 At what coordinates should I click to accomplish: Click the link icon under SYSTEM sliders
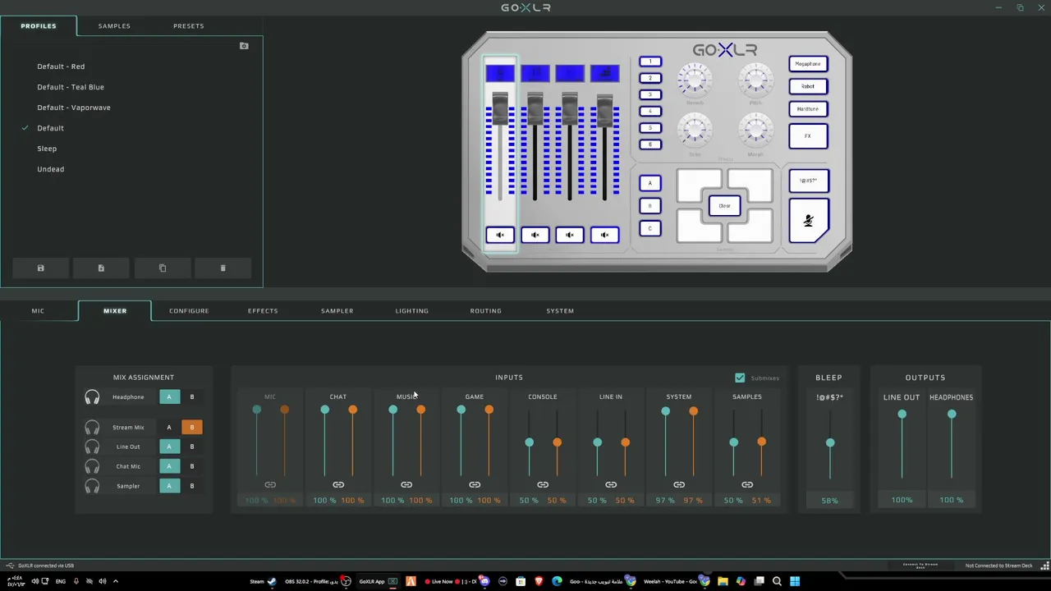click(679, 485)
